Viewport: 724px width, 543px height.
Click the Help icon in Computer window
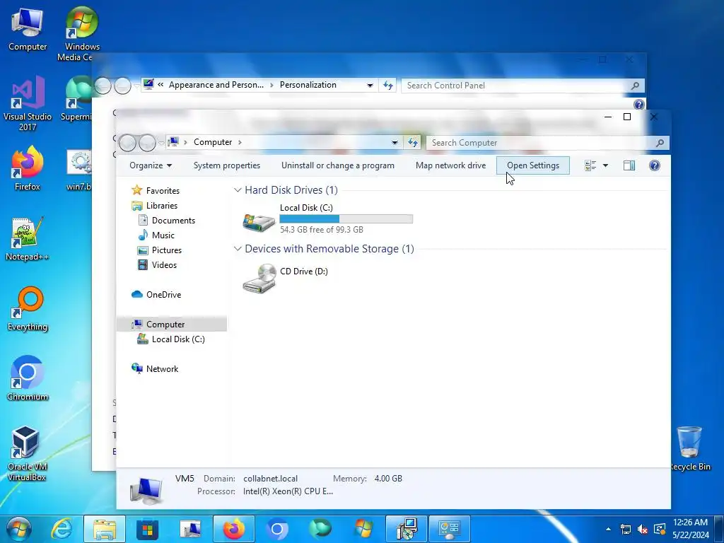654,165
